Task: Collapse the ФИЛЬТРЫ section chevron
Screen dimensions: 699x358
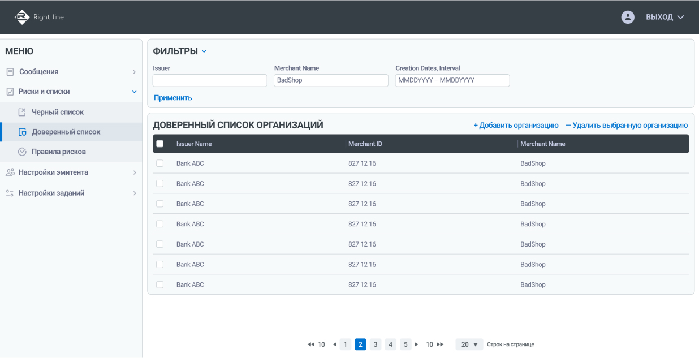Action: tap(204, 51)
